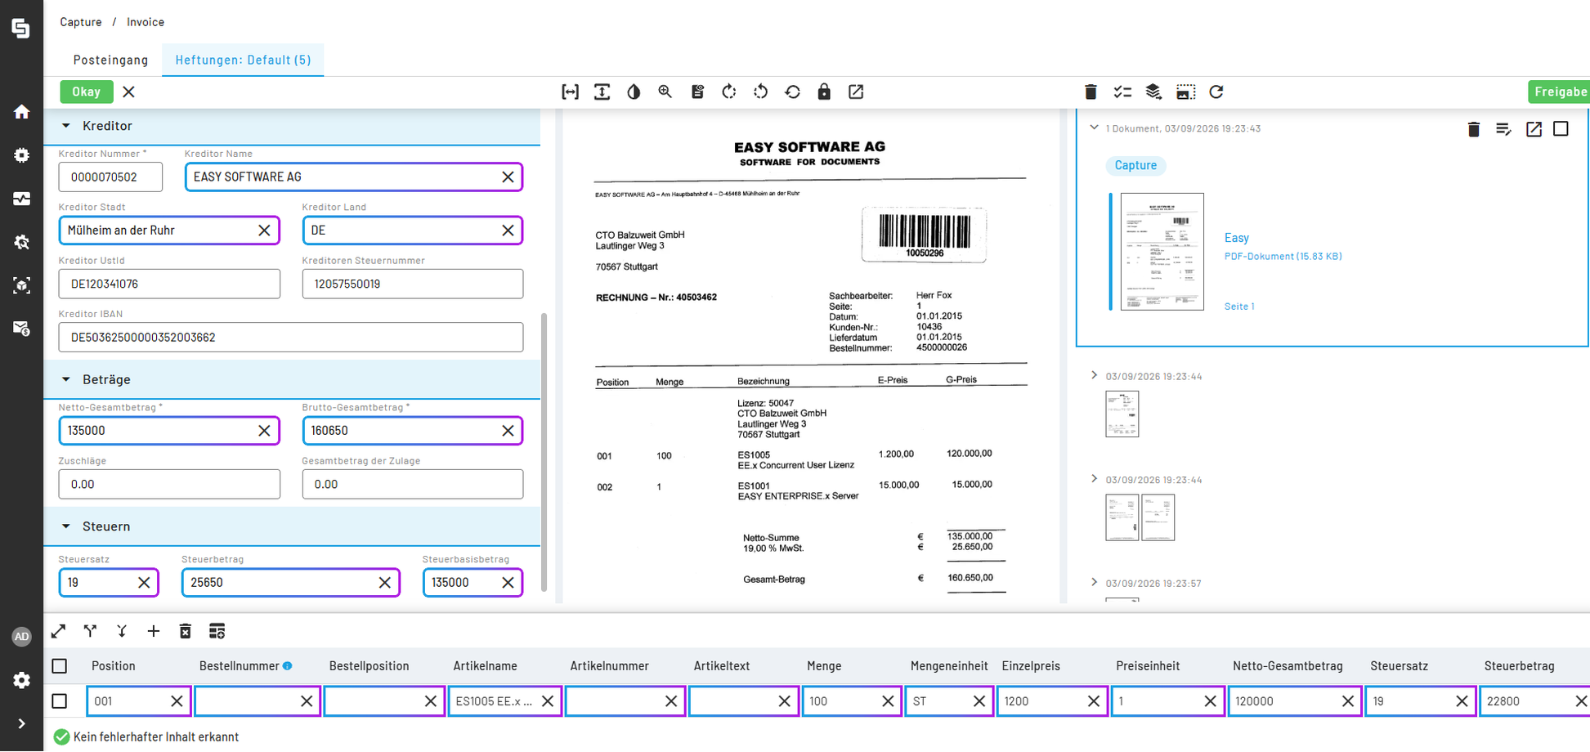Open the checklist icon above the document list

click(x=1122, y=92)
